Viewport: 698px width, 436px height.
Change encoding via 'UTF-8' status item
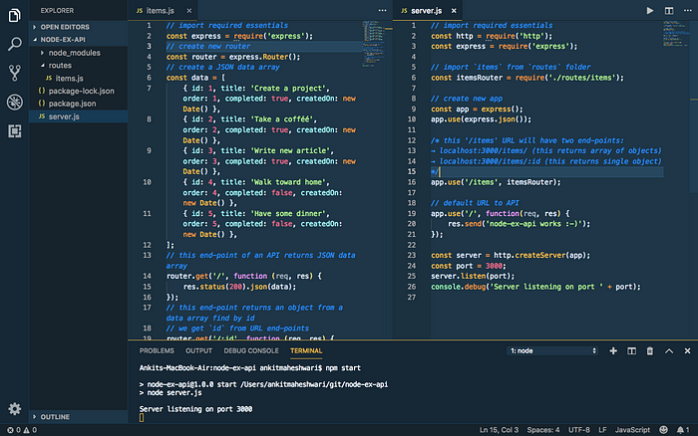pos(578,430)
